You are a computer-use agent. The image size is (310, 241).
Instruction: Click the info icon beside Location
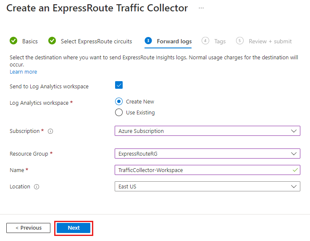click(x=37, y=187)
